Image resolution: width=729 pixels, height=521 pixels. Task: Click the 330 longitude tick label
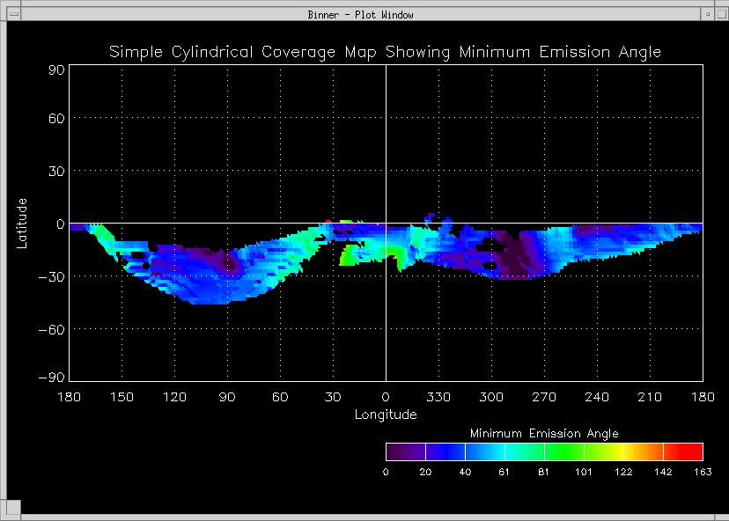(x=438, y=398)
